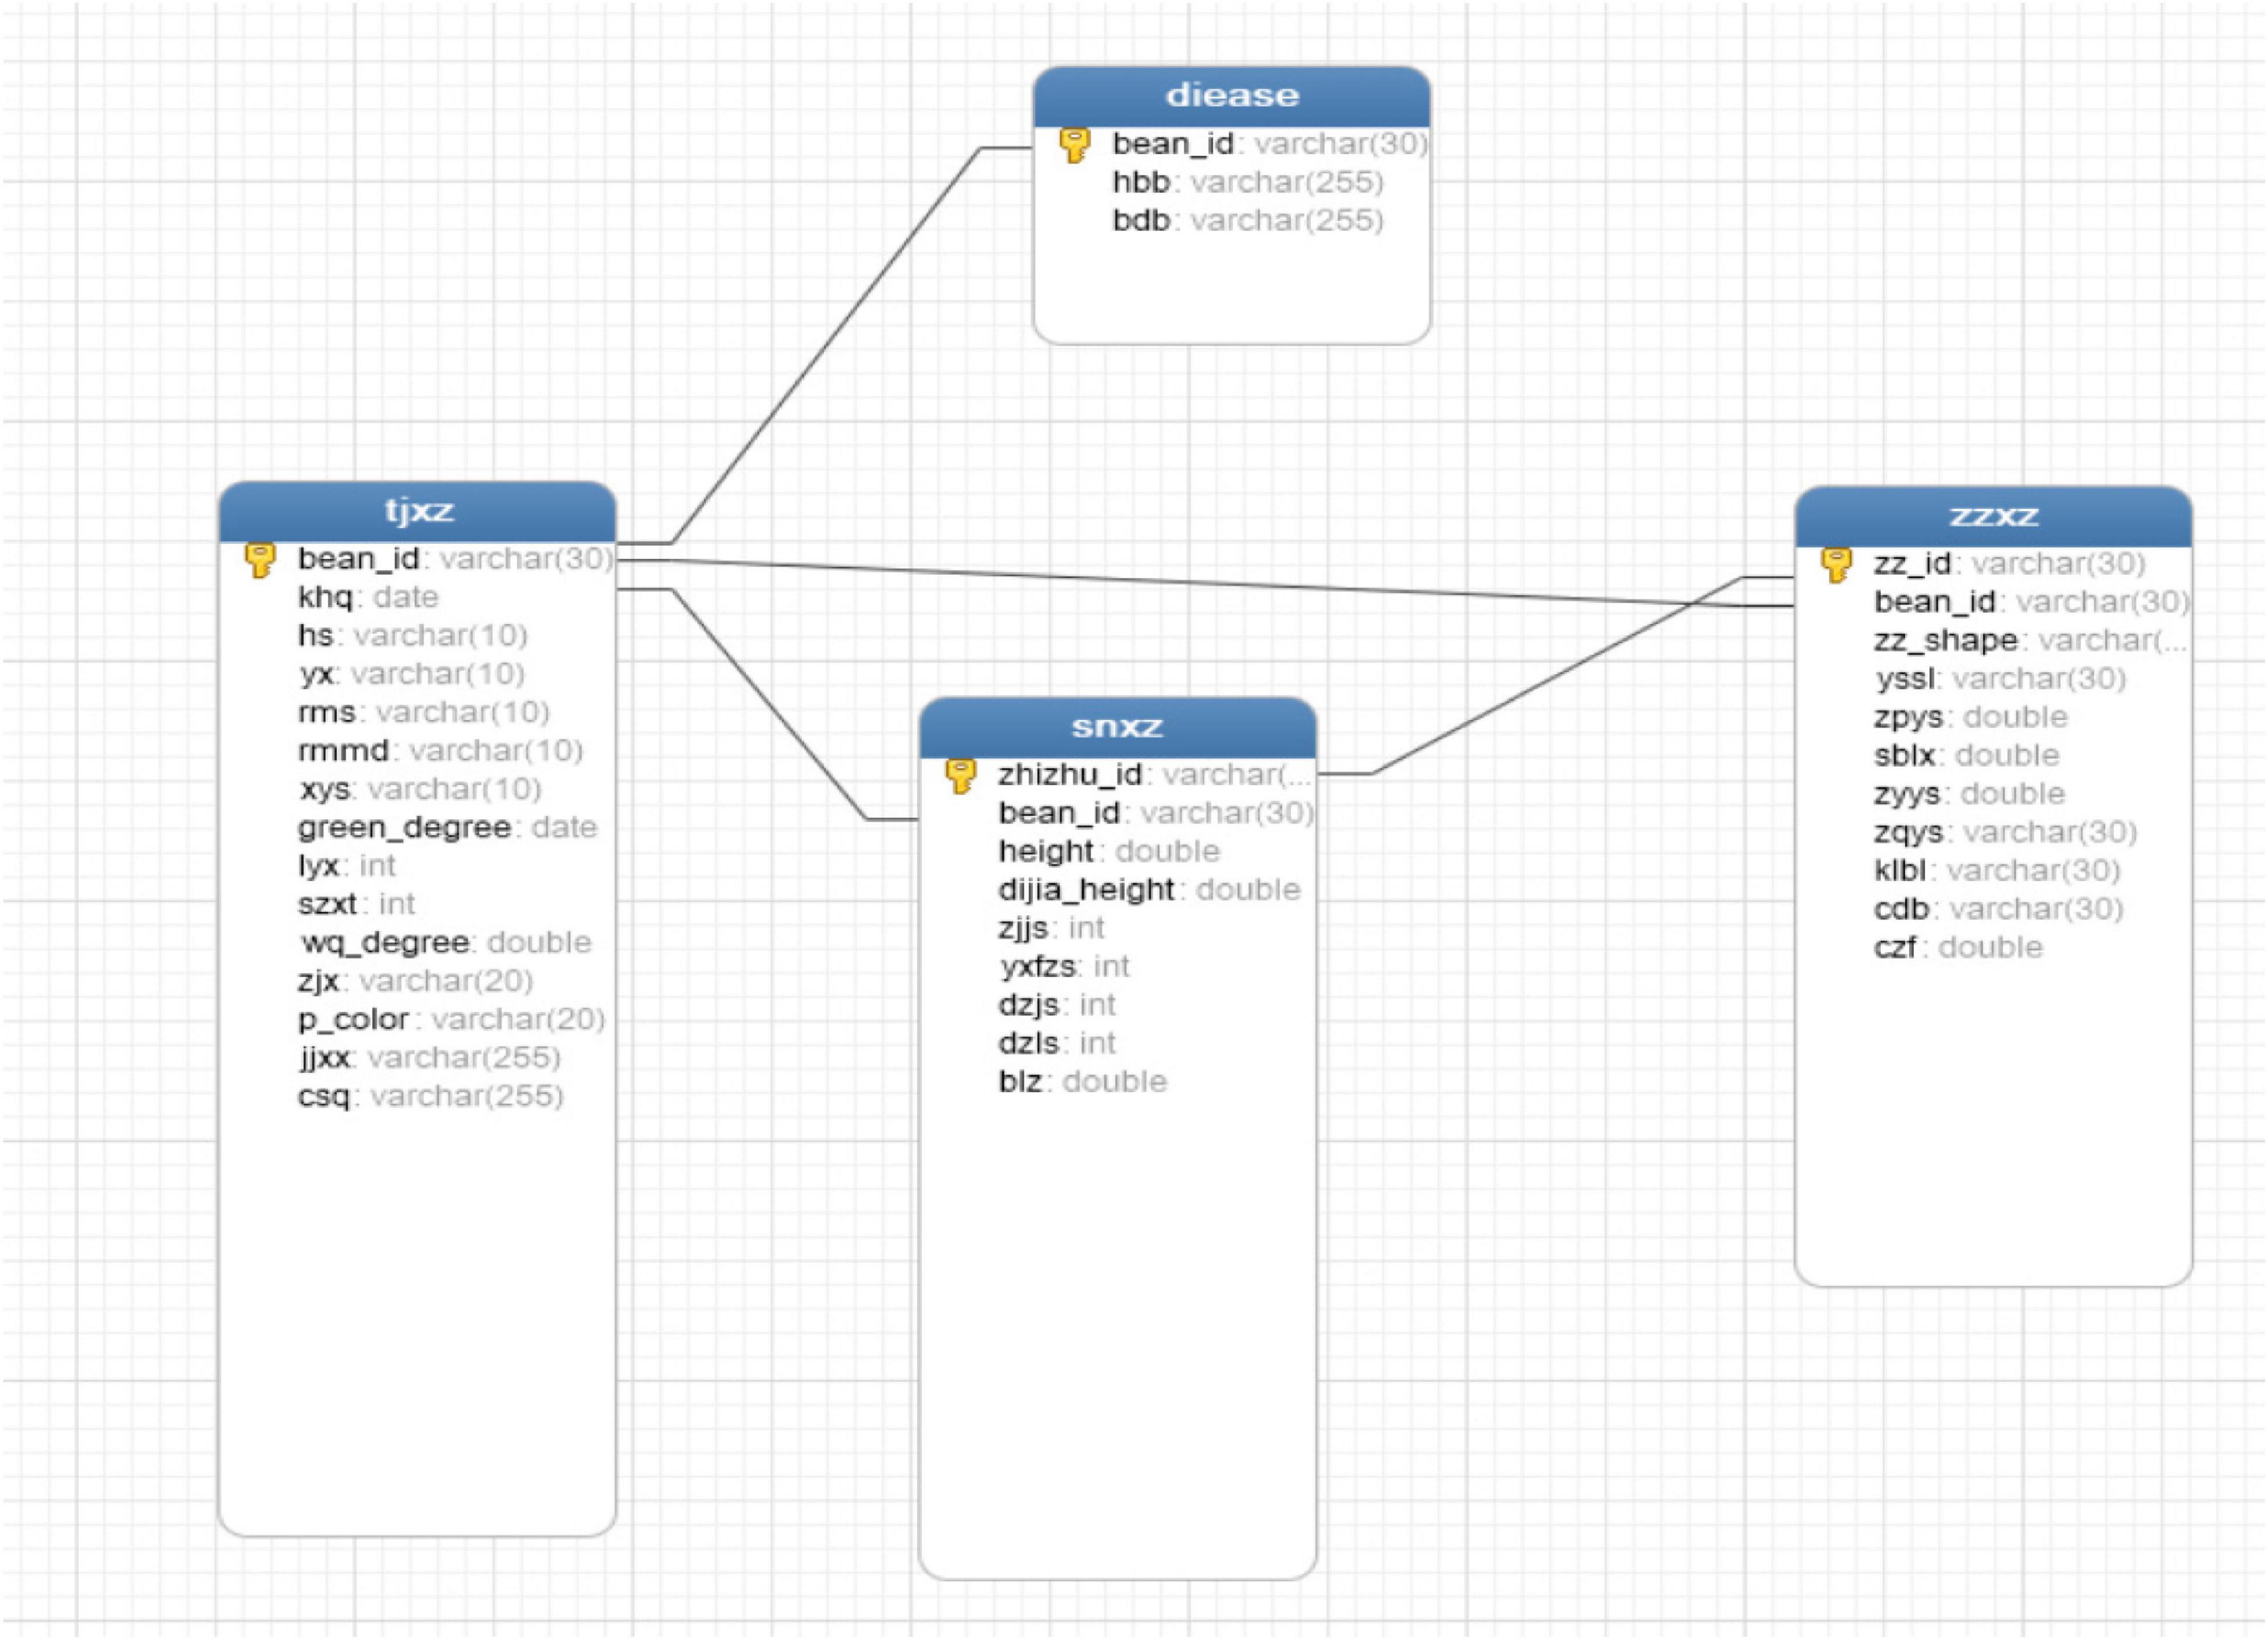Click the primary key icon in diease table
This screenshot has width=2268, height=1640.
click(1074, 145)
